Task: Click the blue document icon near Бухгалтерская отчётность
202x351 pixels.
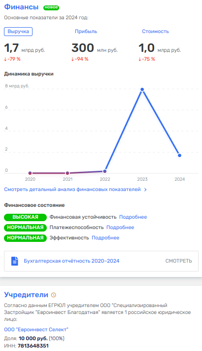Action: tap(15, 261)
